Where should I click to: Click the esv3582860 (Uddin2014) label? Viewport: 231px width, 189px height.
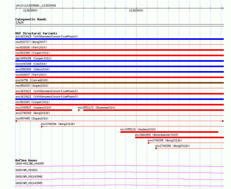coord(33,69)
